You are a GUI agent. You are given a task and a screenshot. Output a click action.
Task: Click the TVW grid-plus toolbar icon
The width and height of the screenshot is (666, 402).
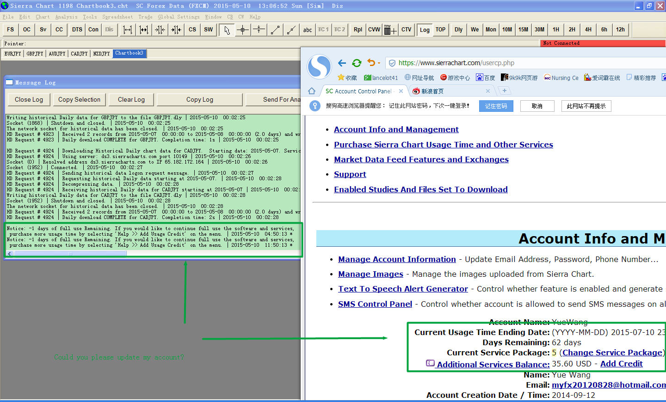[x=390, y=30]
